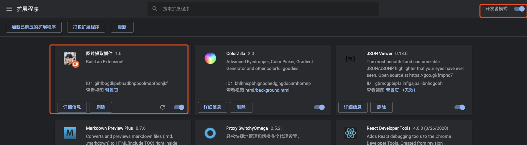Reload the 图片提取插件 extension
Image resolution: width=527 pixels, height=145 pixels.
coord(162,107)
